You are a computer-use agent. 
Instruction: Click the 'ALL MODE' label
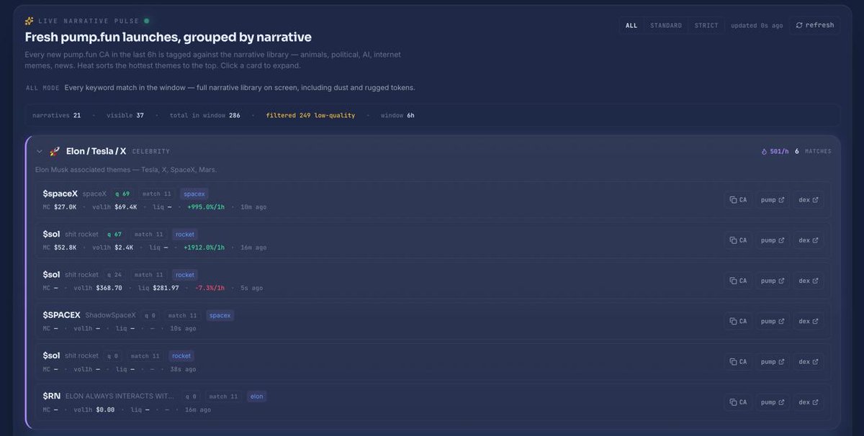tap(42, 88)
